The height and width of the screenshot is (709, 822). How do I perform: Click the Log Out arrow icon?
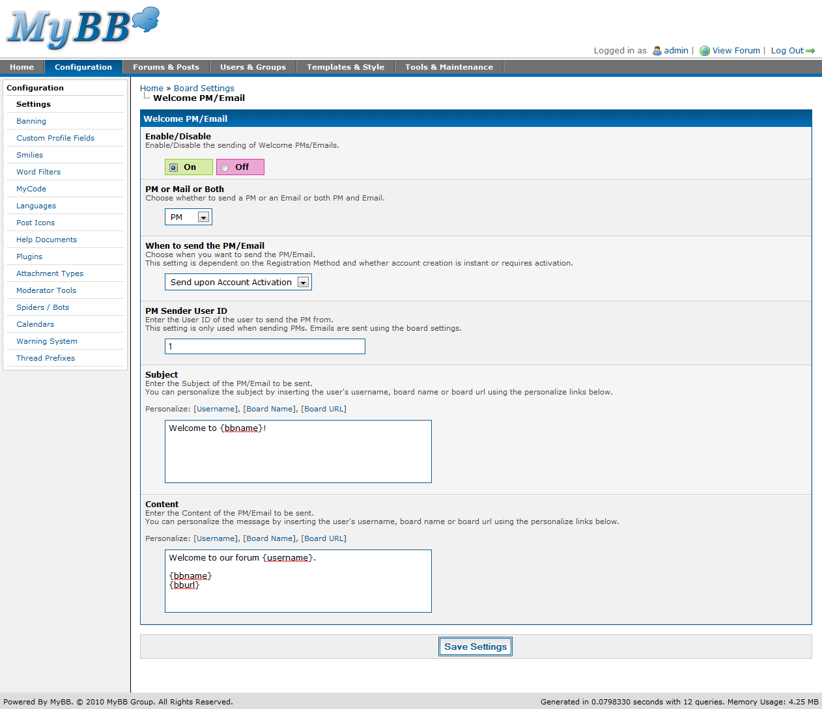point(811,51)
